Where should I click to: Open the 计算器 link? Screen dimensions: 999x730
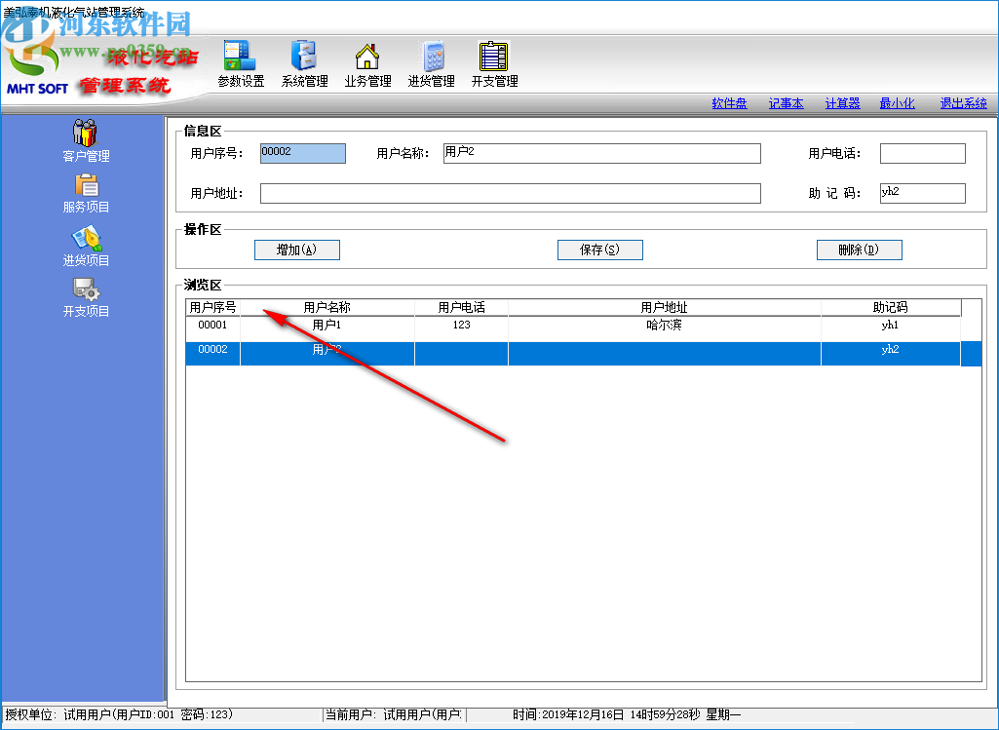click(842, 103)
